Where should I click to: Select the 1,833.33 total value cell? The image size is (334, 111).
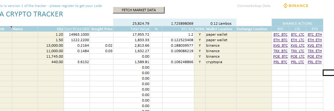(x=132, y=40)
